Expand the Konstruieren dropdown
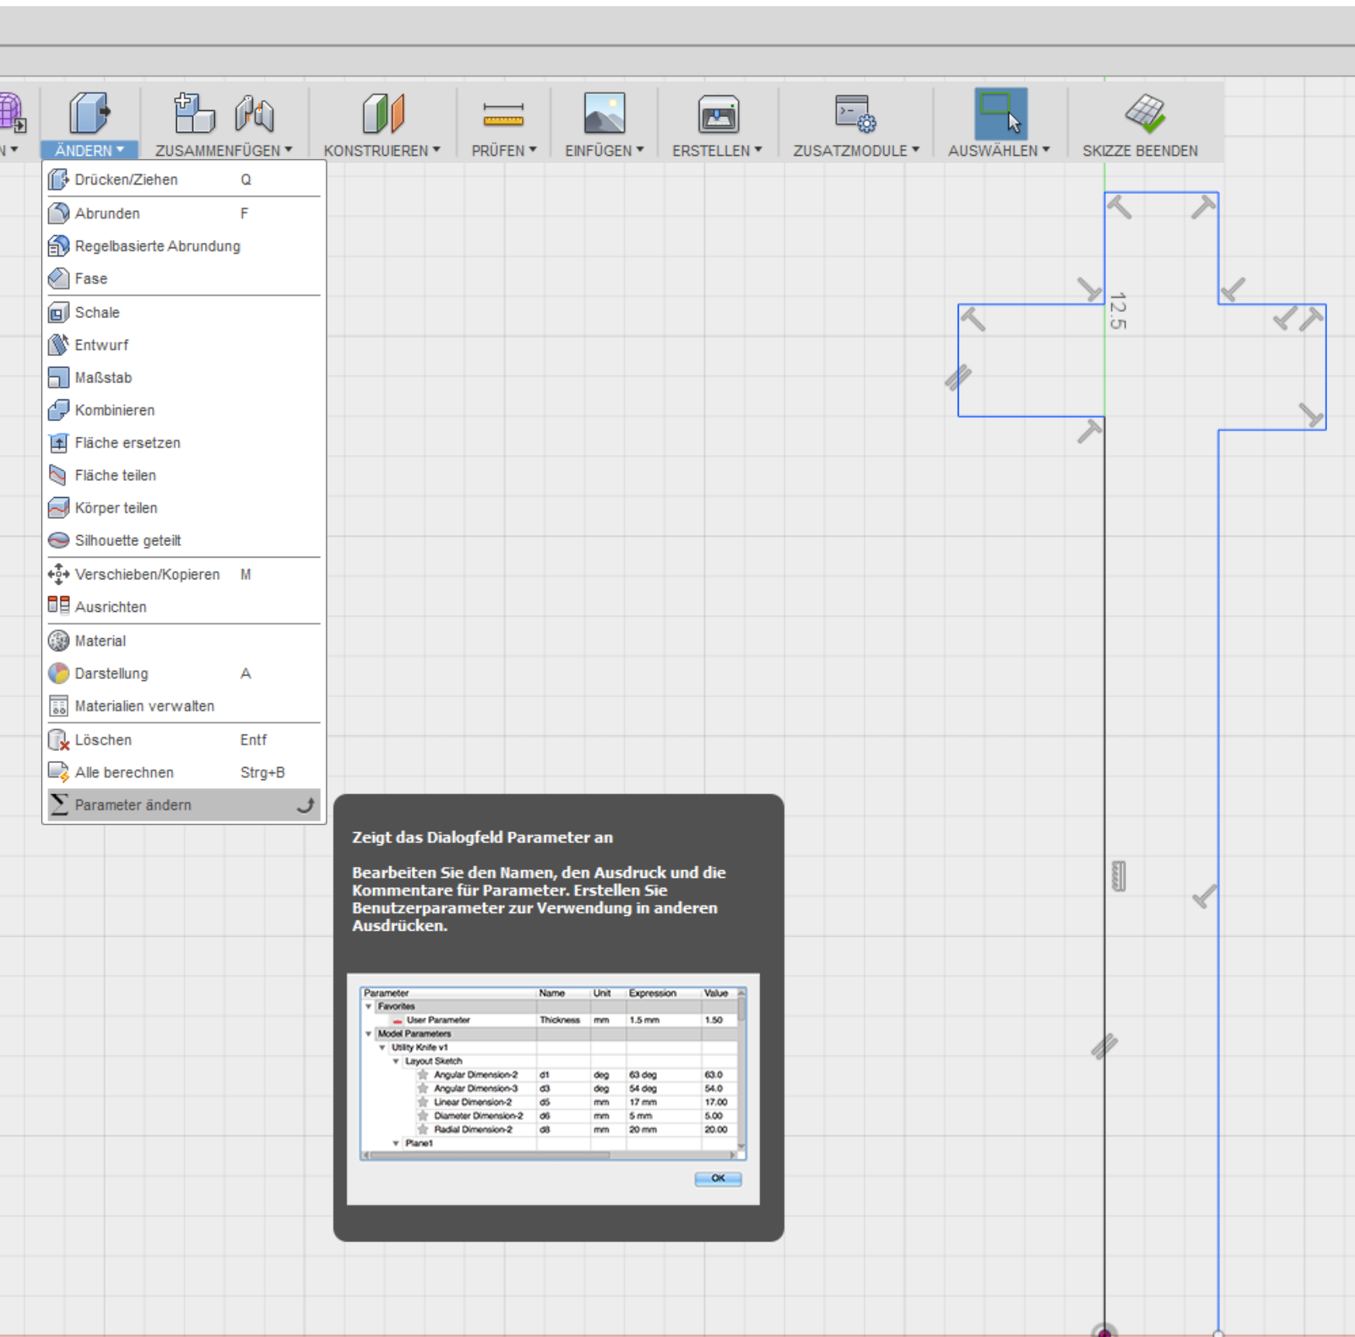 pos(382,150)
